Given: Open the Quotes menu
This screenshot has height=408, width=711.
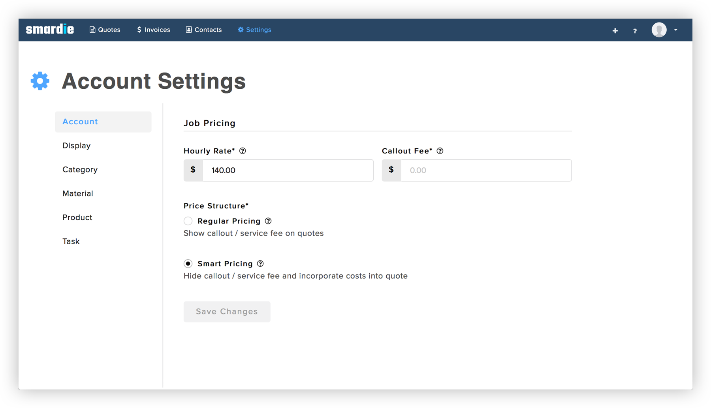Looking at the screenshot, I should [x=105, y=30].
